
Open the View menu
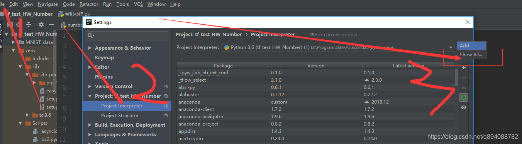pyautogui.click(x=28, y=4)
